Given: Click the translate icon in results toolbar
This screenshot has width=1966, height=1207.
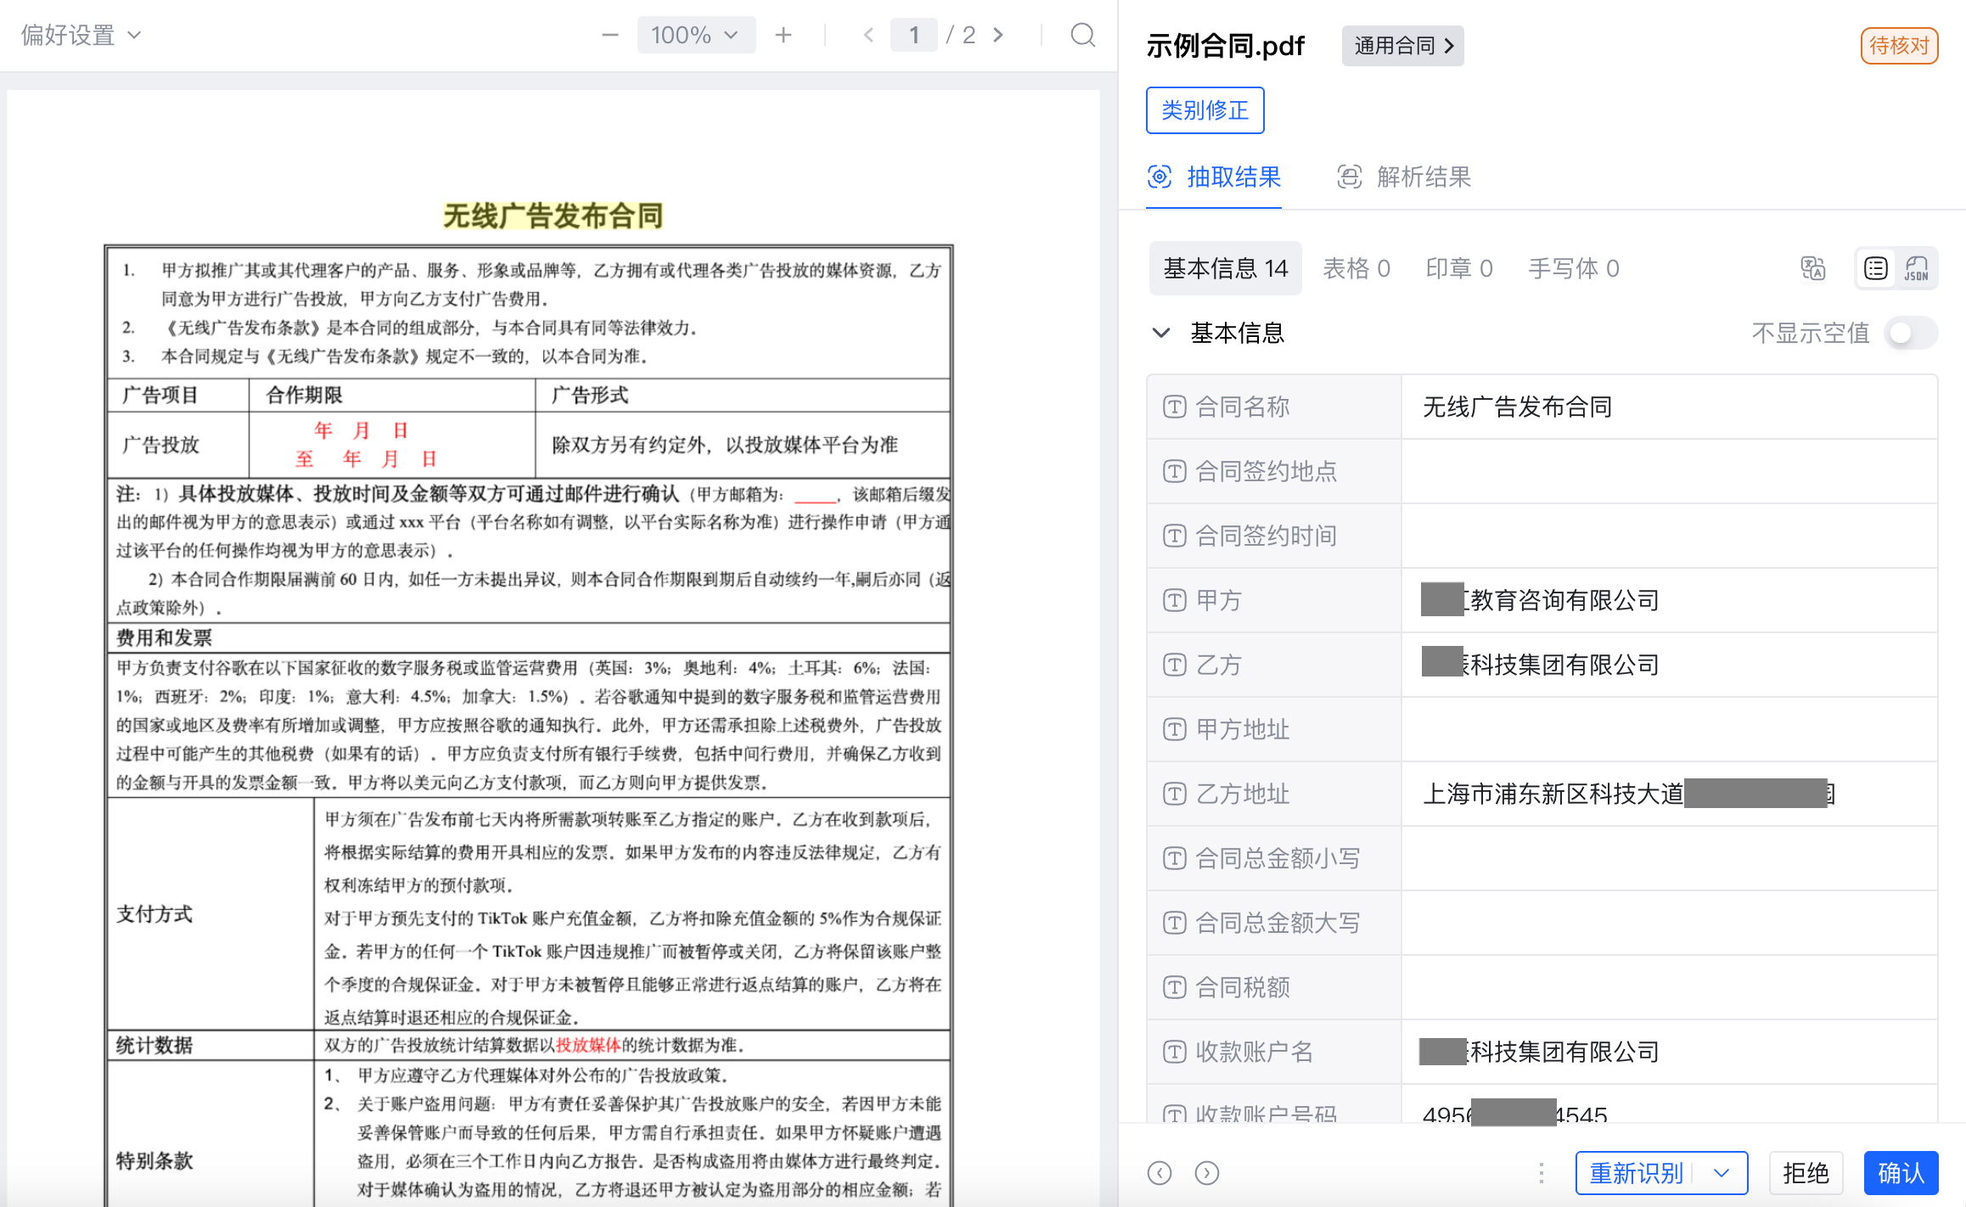Looking at the screenshot, I should pos(1812,268).
